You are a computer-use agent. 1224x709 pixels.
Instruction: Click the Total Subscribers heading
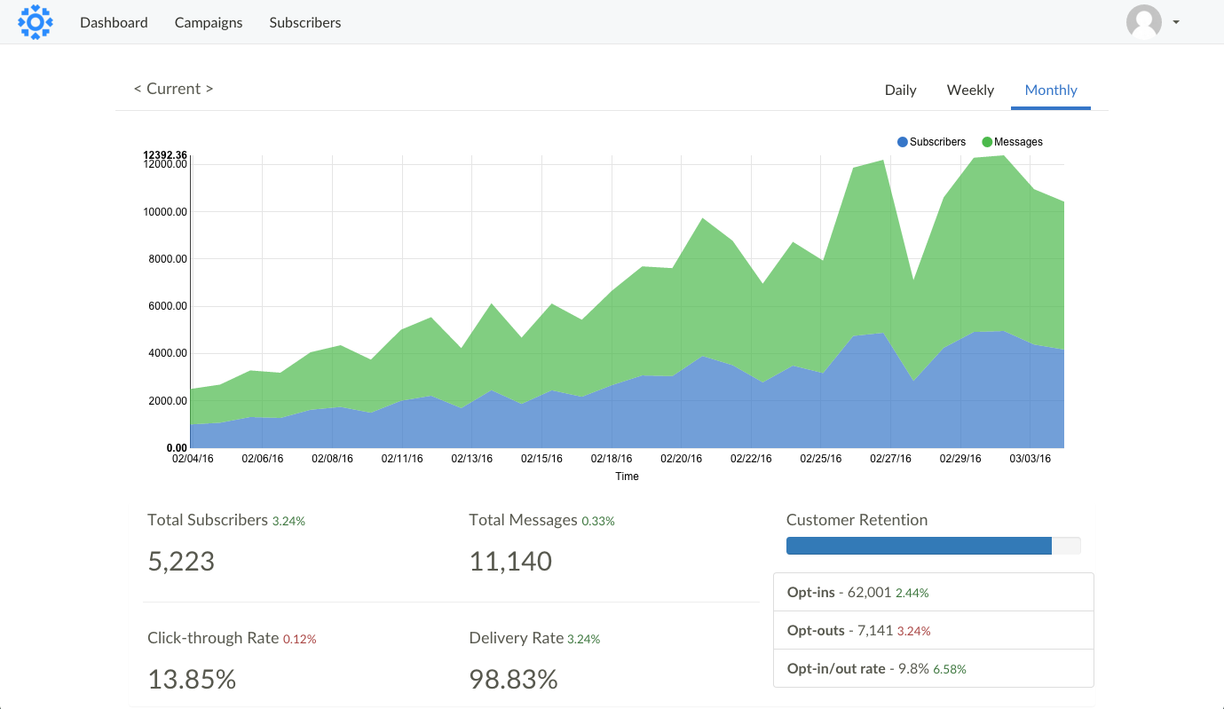coord(208,520)
